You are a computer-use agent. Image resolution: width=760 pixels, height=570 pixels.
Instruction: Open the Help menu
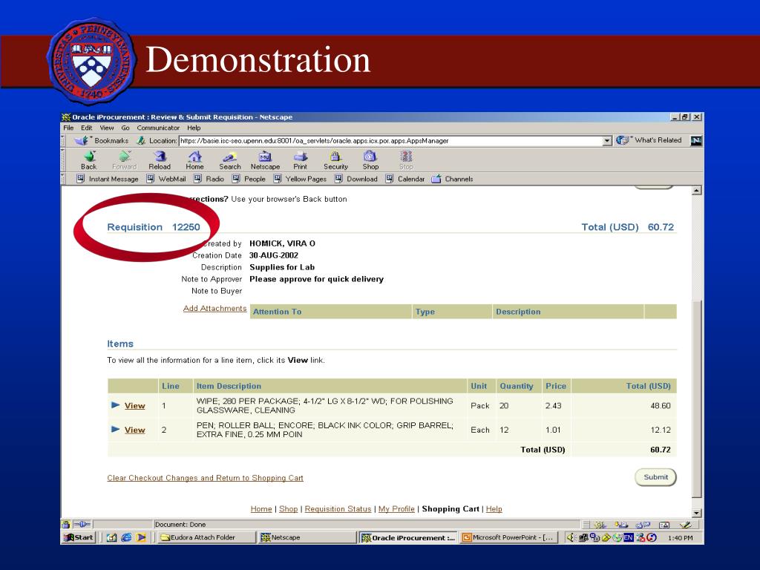[x=194, y=128]
